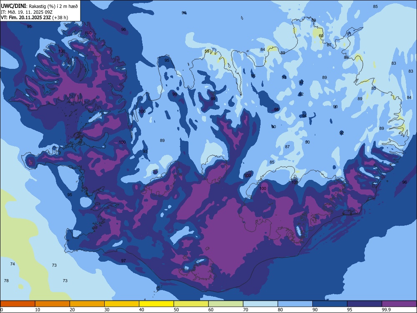Click the humidity value "60" in the northeast
The image size is (417, 313).
pos(321,35)
